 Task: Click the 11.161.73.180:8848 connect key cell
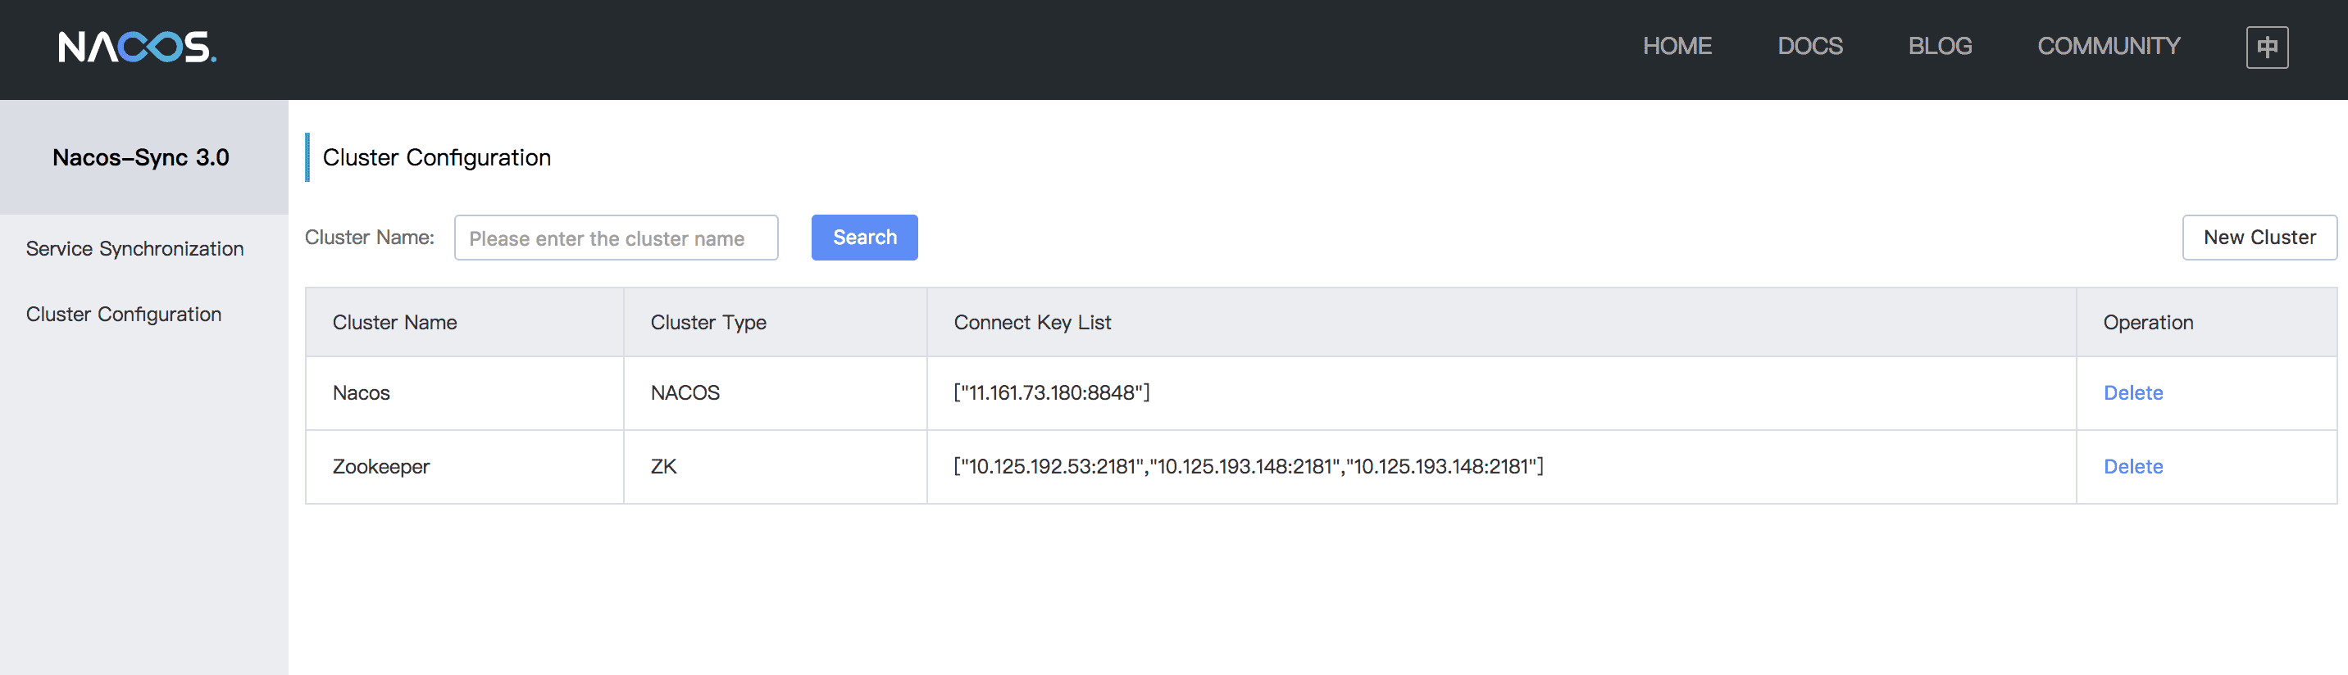point(1051,392)
